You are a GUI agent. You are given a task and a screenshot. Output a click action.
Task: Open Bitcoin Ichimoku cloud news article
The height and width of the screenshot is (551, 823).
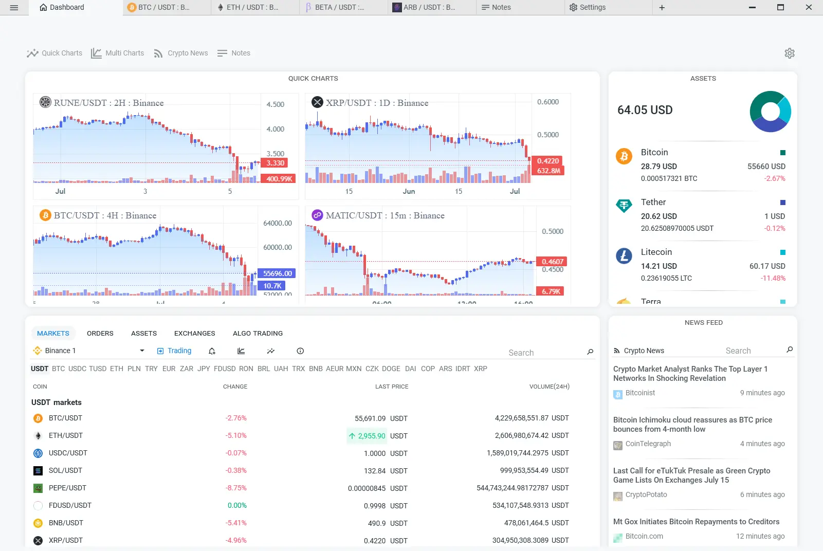693,425
